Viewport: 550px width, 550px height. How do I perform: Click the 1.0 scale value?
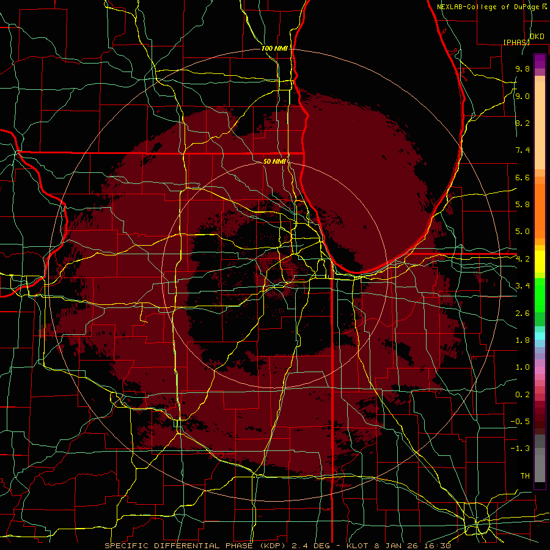pos(522,367)
